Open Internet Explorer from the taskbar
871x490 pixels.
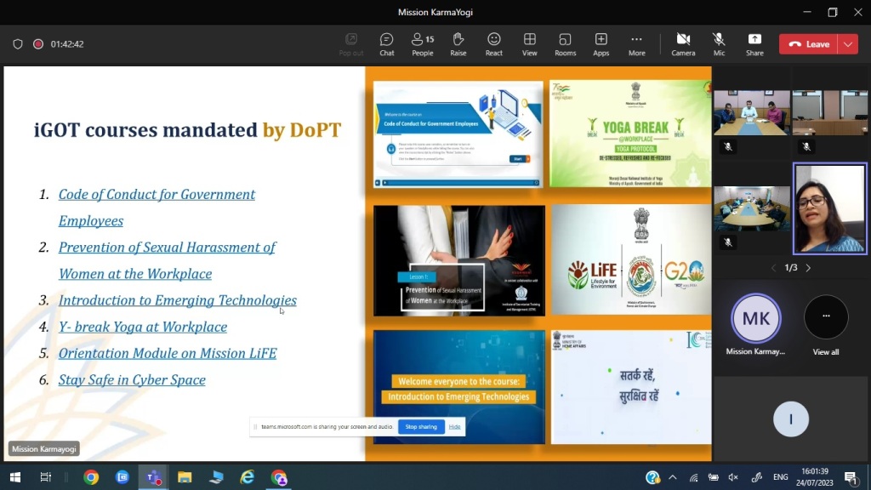[248, 477]
